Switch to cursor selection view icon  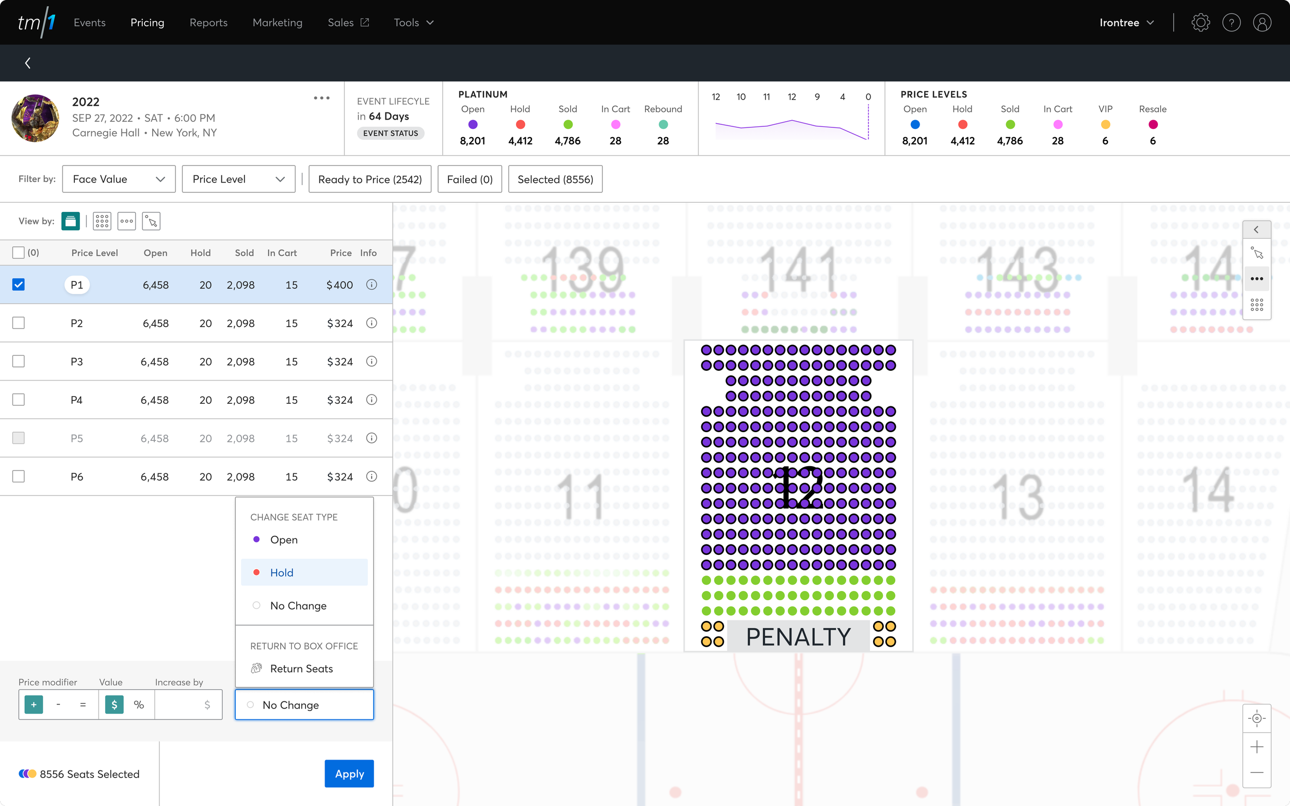click(151, 221)
